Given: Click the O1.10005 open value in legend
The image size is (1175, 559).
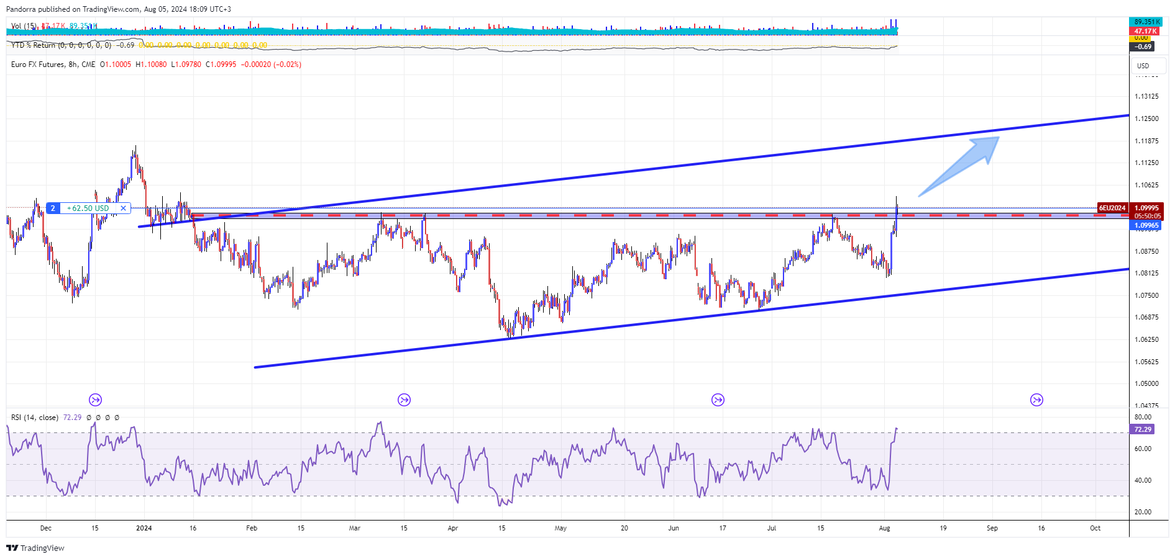Looking at the screenshot, I should [x=116, y=65].
